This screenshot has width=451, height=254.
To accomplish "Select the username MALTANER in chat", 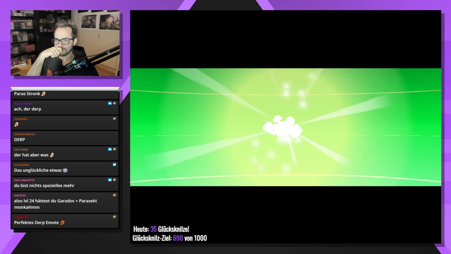I will 21,150.
